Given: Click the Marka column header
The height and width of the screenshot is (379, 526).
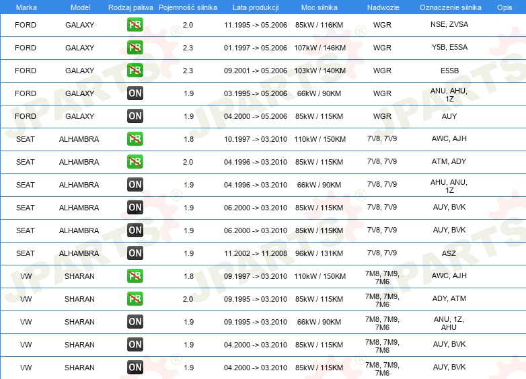Looking at the screenshot, I should pos(26,7).
